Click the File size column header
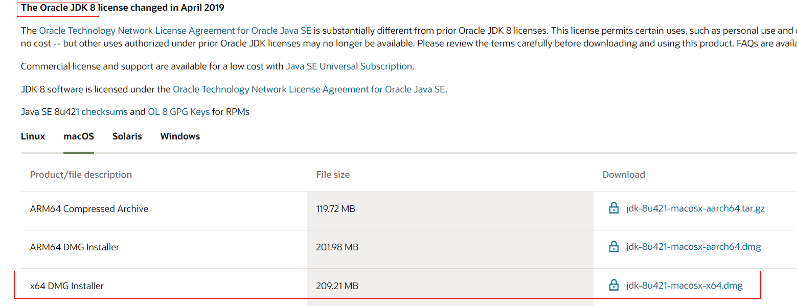The height and width of the screenshot is (306, 797). point(333,175)
